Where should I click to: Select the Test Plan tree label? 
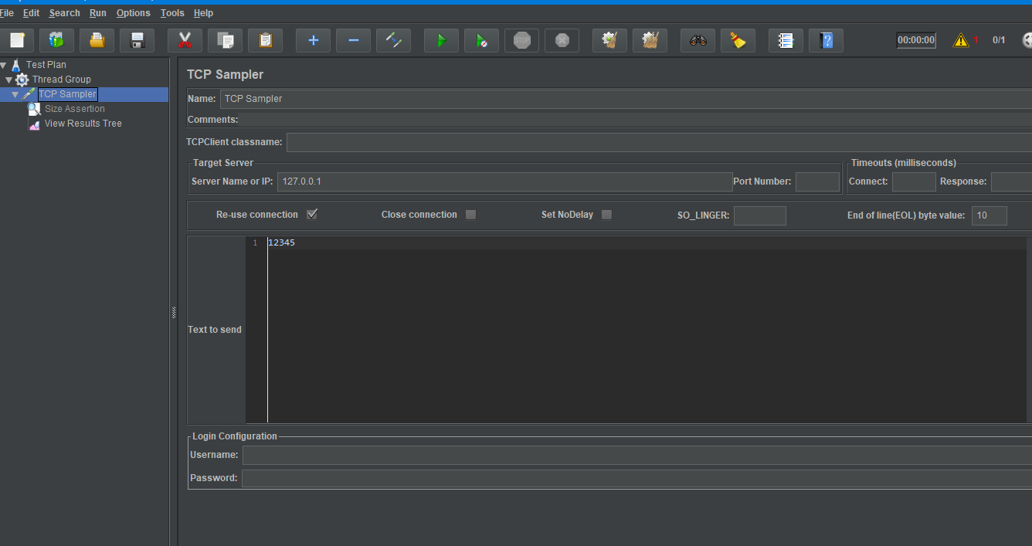click(x=46, y=65)
